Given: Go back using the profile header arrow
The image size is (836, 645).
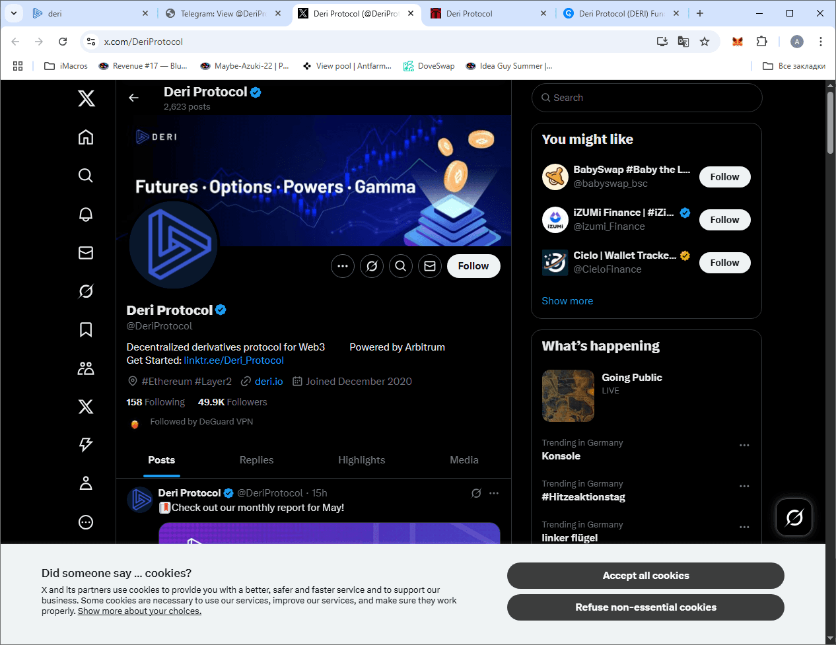Looking at the screenshot, I should tap(133, 98).
